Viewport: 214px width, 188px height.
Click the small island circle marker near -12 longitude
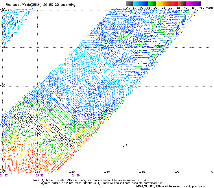pyautogui.click(x=126, y=145)
